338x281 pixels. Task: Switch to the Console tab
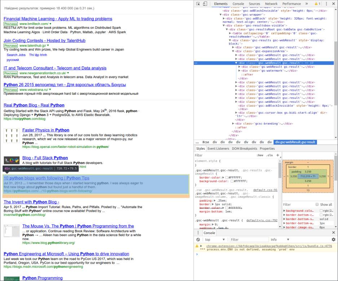click(x=238, y=4)
